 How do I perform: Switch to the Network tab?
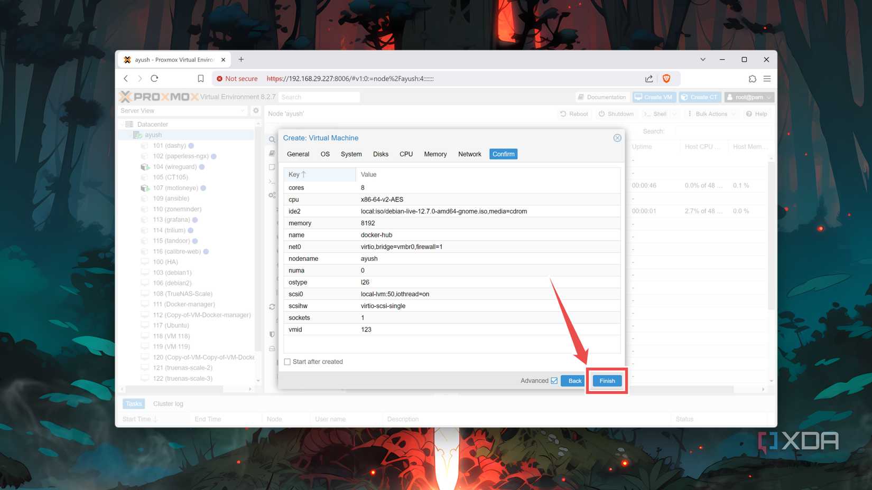pyautogui.click(x=469, y=154)
